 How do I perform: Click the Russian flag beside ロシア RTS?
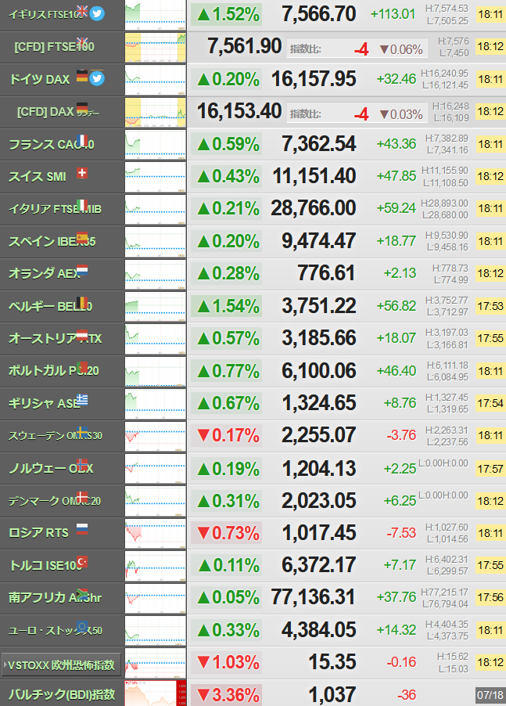coord(82,528)
